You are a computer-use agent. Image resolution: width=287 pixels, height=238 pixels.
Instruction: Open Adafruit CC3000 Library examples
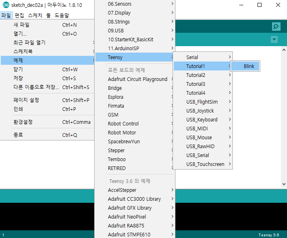[135, 199]
